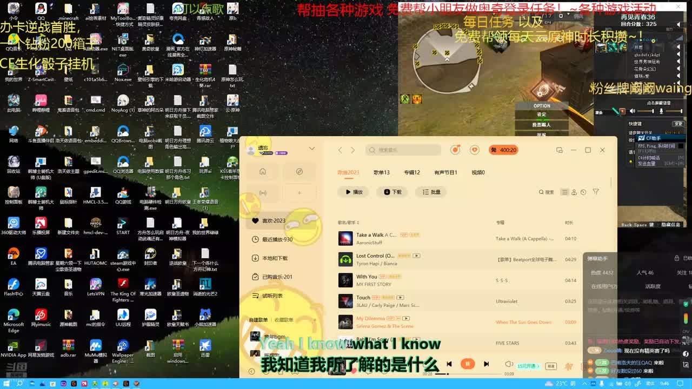This screenshot has width=692, height=389.
Task: Select the 自建歌单 playlist tab
Action: [x=258, y=320]
